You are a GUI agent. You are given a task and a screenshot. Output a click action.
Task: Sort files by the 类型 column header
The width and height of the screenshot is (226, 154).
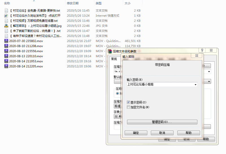tap(99, 3)
